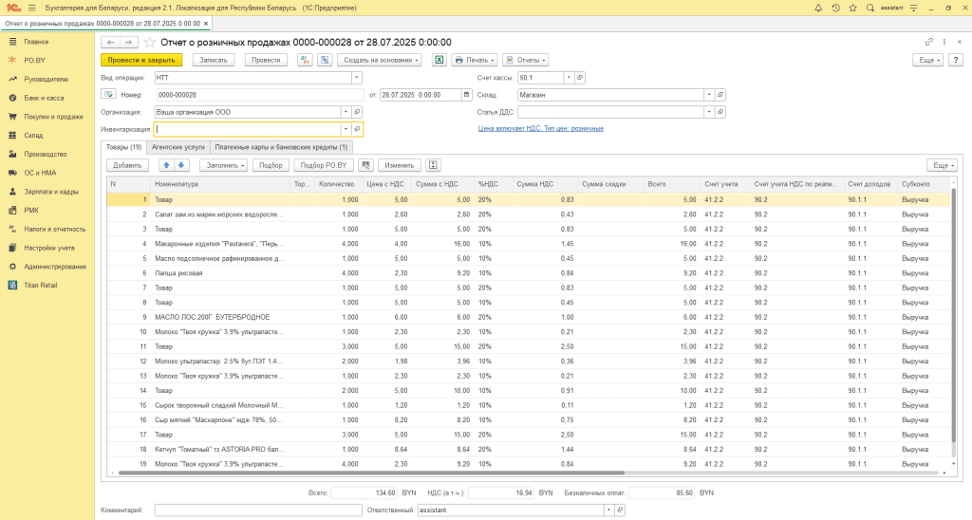The width and height of the screenshot is (972, 520).
Task: Open Titan Retail section
Action: tap(40, 285)
